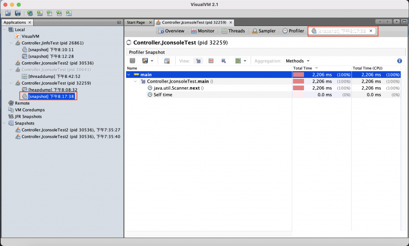Image resolution: width=409 pixels, height=246 pixels.
Task: Open the Threads tab
Action: click(x=233, y=31)
